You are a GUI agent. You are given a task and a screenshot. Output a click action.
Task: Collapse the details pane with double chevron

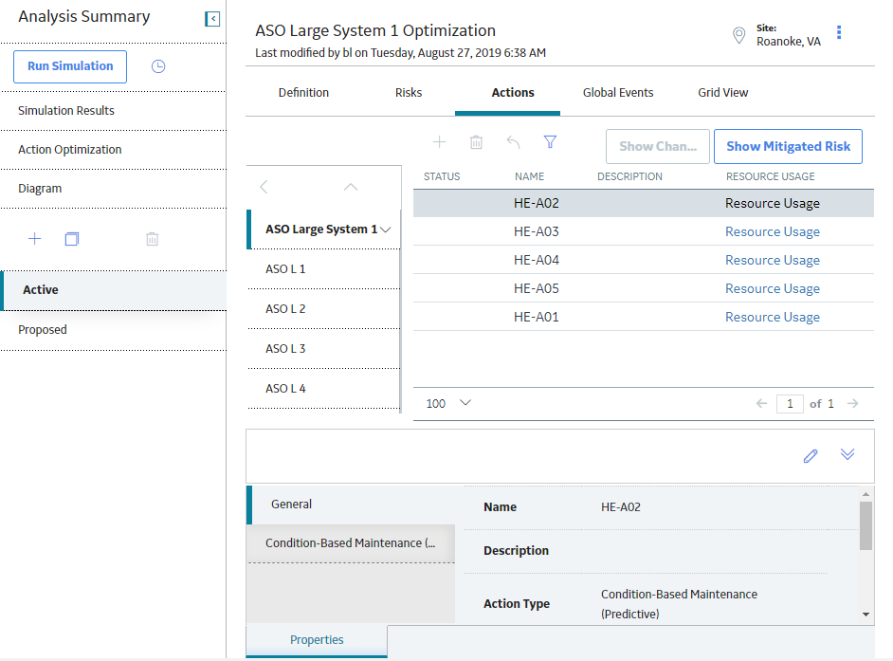[847, 454]
